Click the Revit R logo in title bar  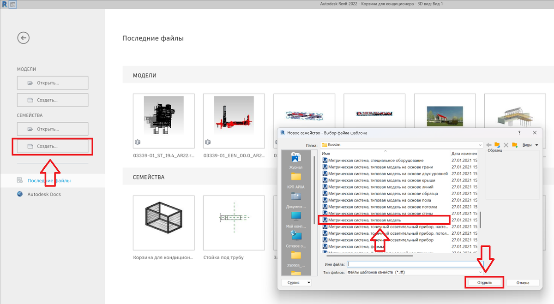tap(4, 4)
